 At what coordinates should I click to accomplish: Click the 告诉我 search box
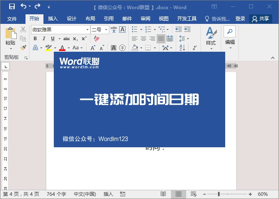217,19
